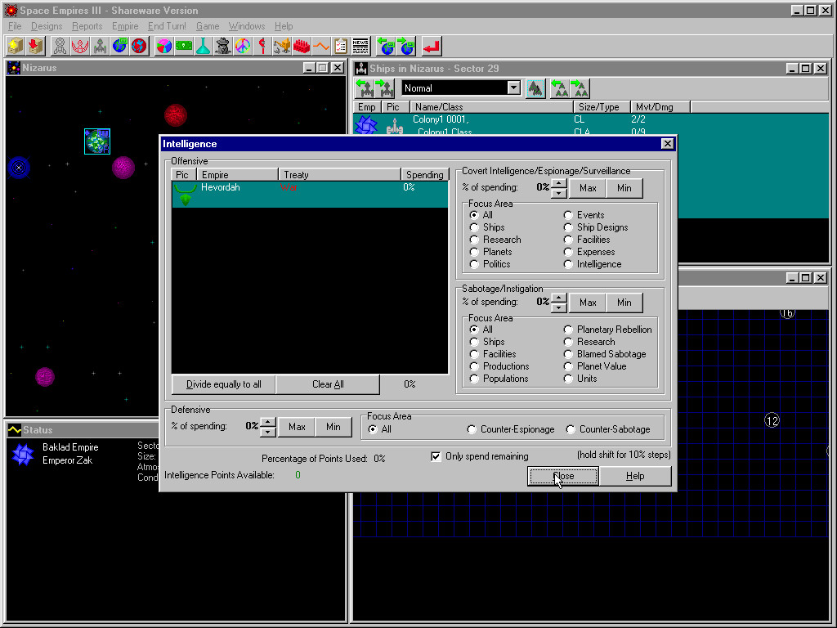The image size is (837, 628).
Task: Increase covert intelligence spending percentage stepper
Action: (559, 183)
